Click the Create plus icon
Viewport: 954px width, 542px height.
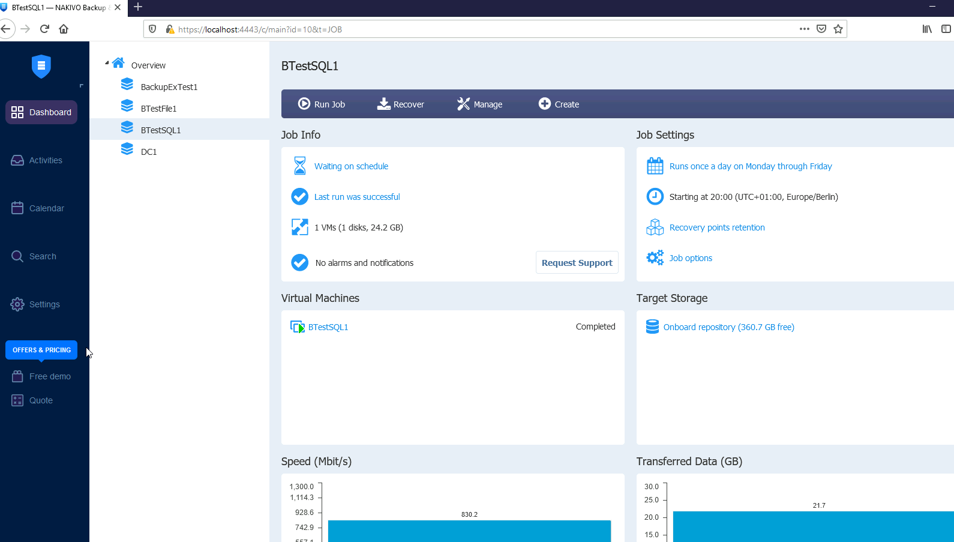544,103
